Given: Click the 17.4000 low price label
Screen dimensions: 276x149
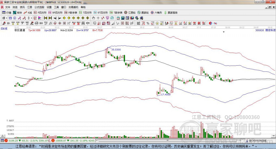Looking at the screenshot, I should coord(166,94).
